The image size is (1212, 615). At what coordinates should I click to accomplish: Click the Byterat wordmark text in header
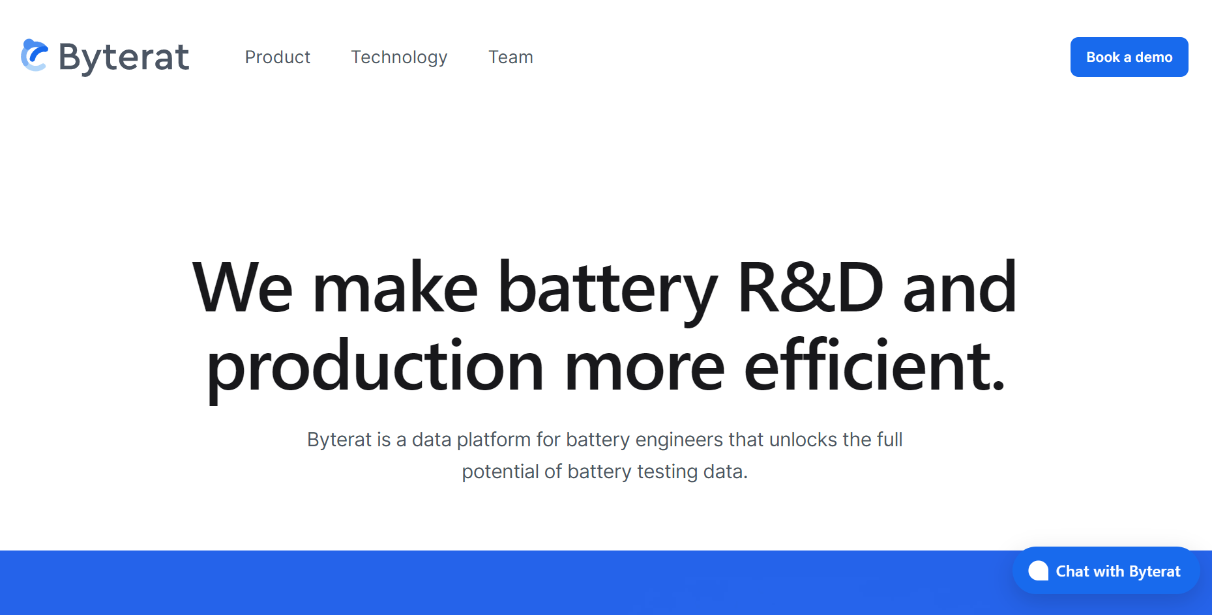coord(124,57)
